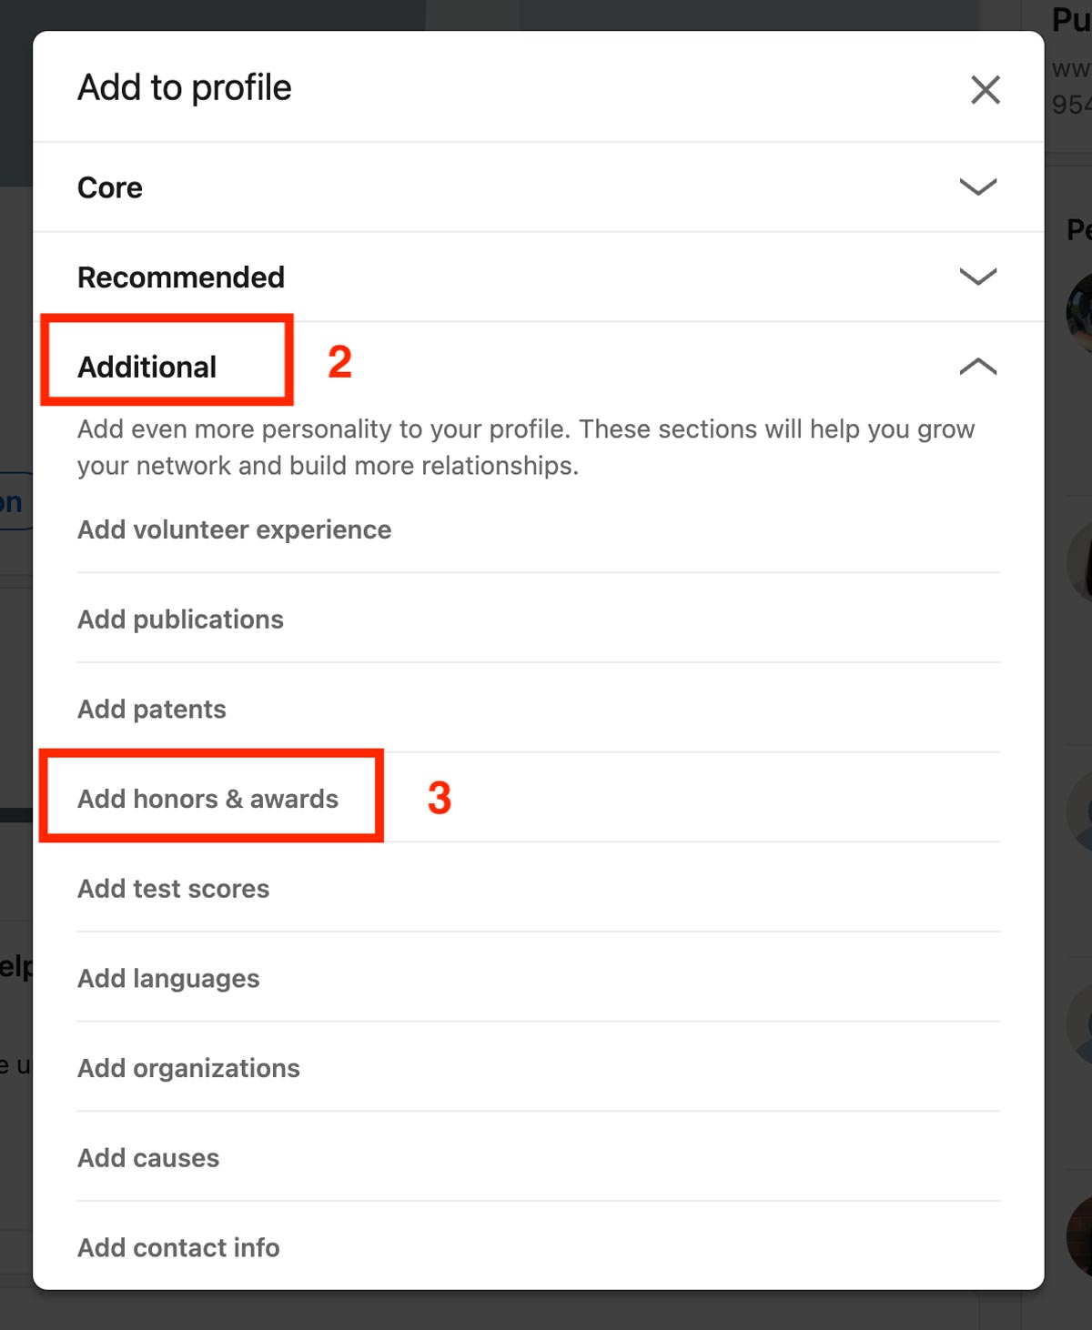Click Add honors & awards
1092x1330 pixels.
pyautogui.click(x=207, y=799)
